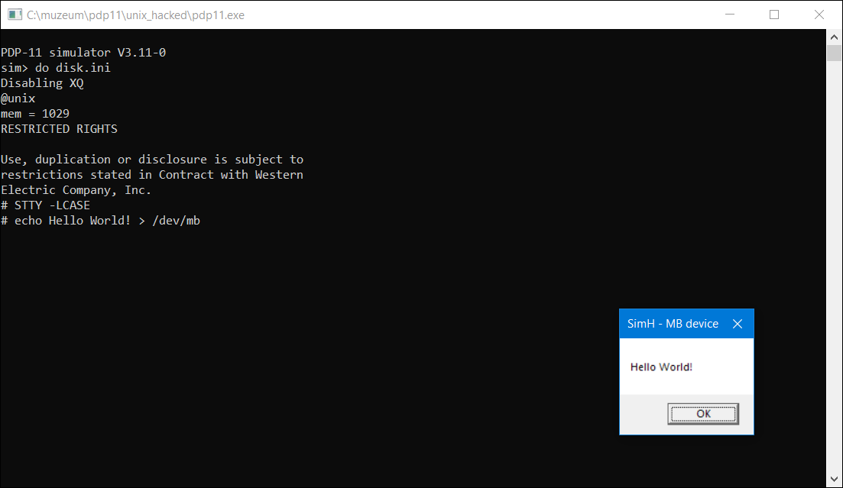The height and width of the screenshot is (488, 843).
Task: Click the 'PDP-11 simulator V3.11-0' line
Action: (83, 53)
